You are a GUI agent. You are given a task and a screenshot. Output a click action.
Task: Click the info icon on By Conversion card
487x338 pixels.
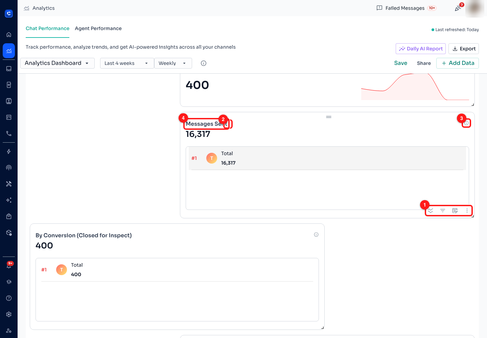[316, 235]
